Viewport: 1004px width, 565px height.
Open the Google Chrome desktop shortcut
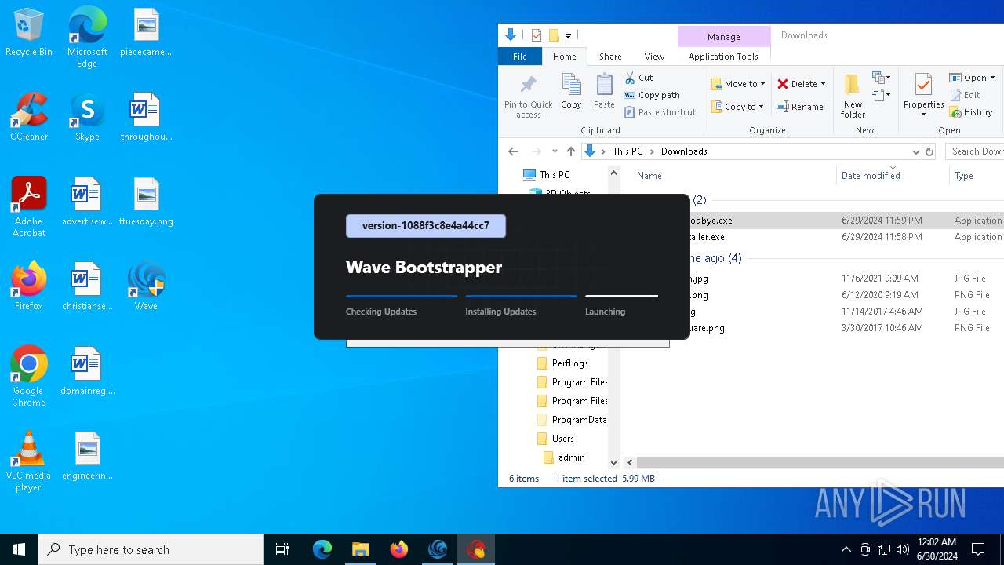(29, 377)
